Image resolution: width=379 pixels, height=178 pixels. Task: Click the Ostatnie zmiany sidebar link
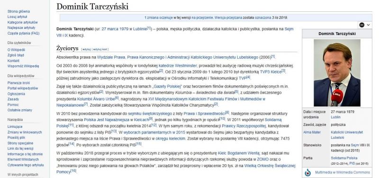(20, 110)
